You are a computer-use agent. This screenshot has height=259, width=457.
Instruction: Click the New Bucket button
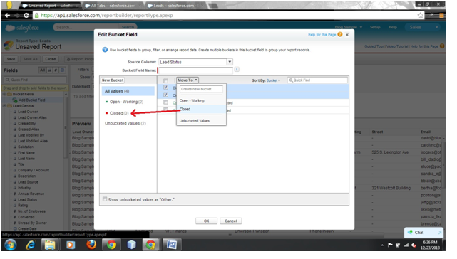coord(113,80)
